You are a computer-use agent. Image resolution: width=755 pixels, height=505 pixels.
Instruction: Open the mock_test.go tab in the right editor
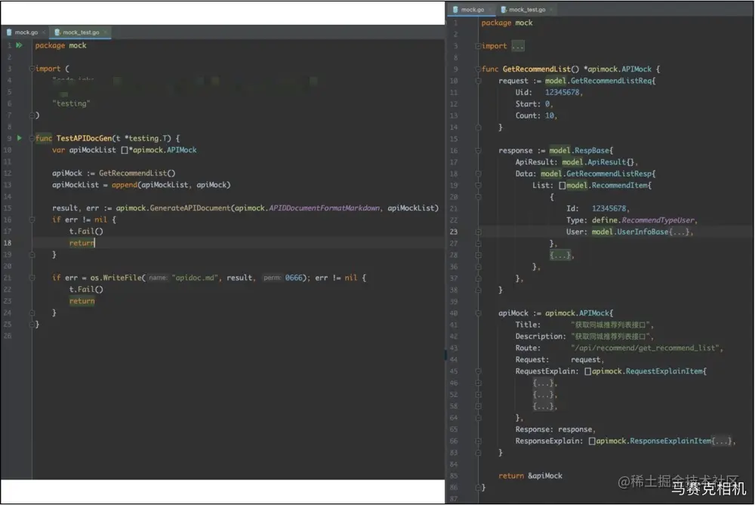point(527,10)
